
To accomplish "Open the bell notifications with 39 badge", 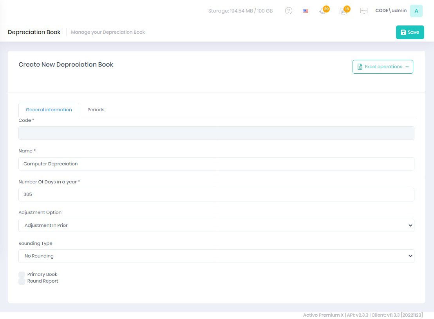I will 323,11.
